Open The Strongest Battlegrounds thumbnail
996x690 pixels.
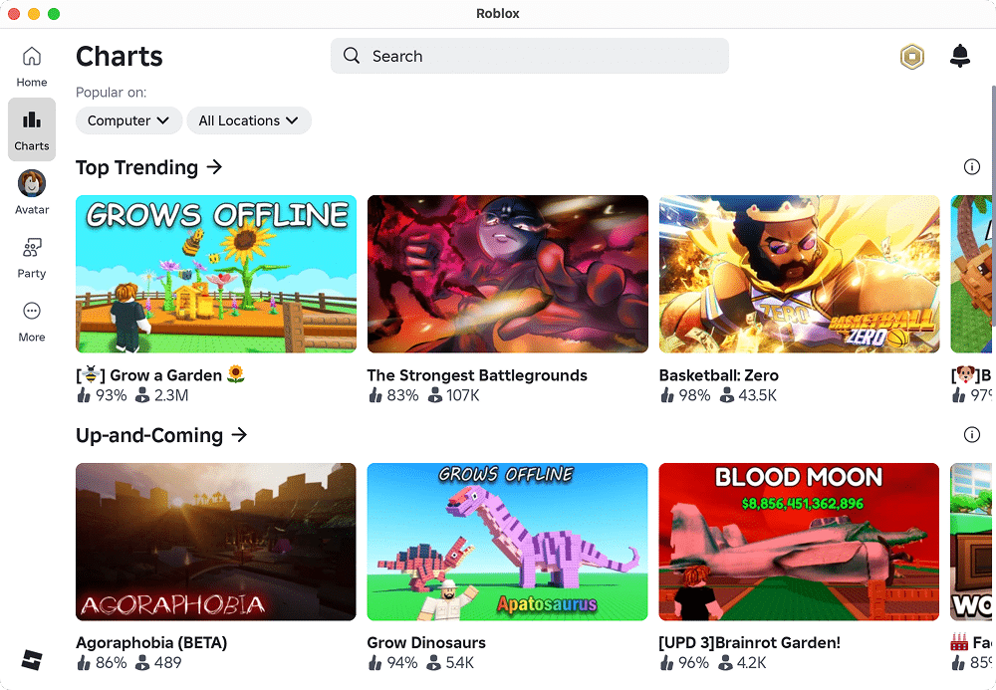(x=508, y=274)
